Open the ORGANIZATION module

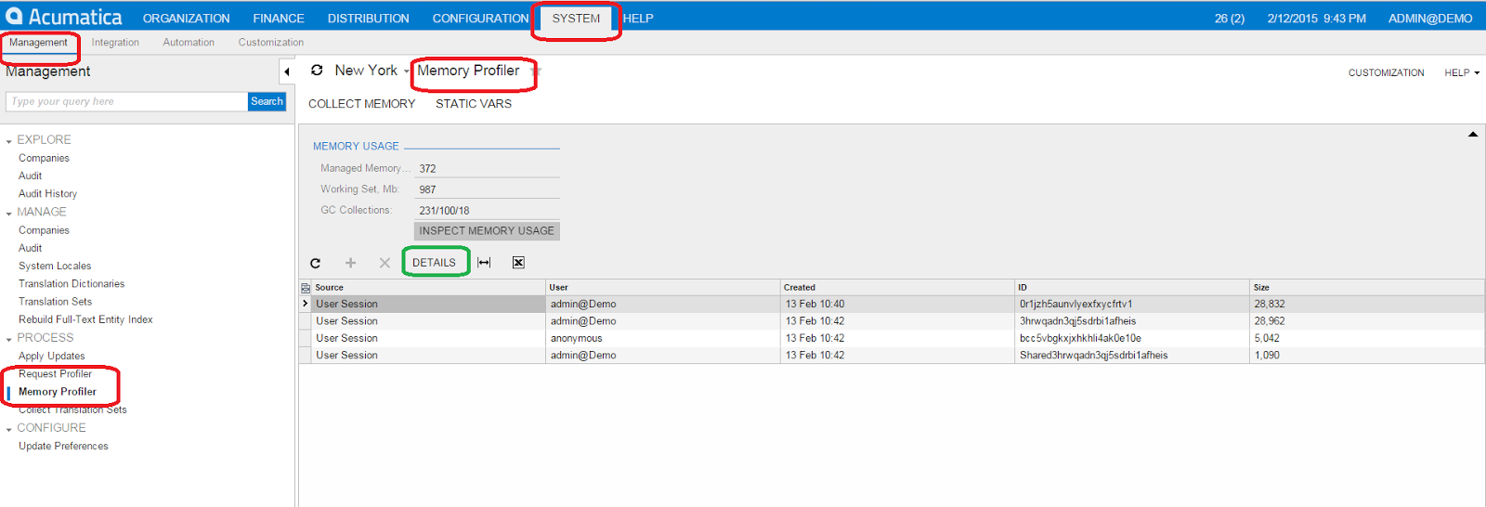click(x=186, y=18)
